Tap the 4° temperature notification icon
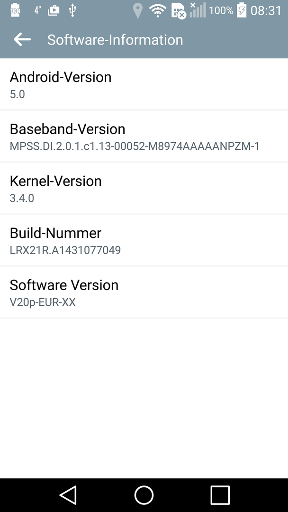This screenshot has width=288, height=512. [x=37, y=10]
